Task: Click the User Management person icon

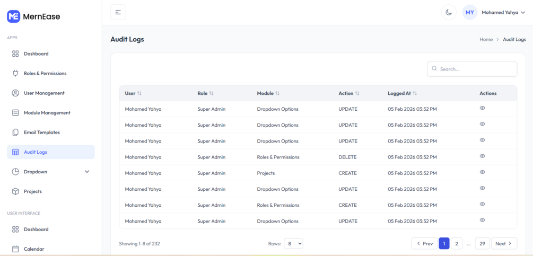Action: pyautogui.click(x=15, y=93)
